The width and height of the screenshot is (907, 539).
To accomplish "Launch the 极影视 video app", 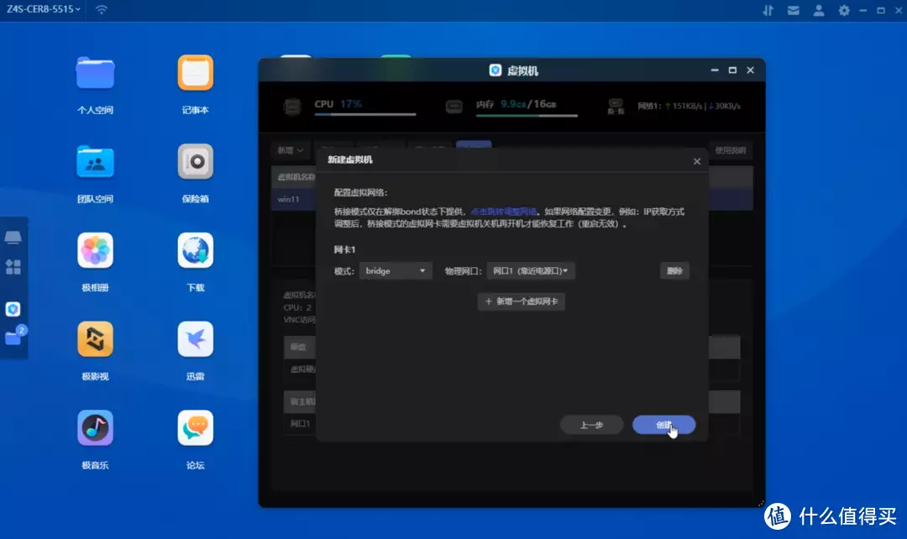I will point(95,339).
